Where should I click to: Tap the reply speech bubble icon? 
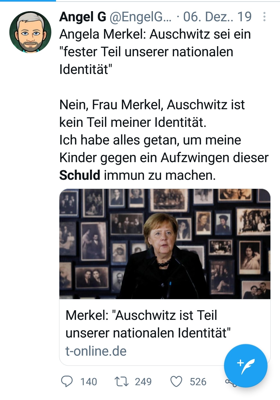tap(67, 382)
